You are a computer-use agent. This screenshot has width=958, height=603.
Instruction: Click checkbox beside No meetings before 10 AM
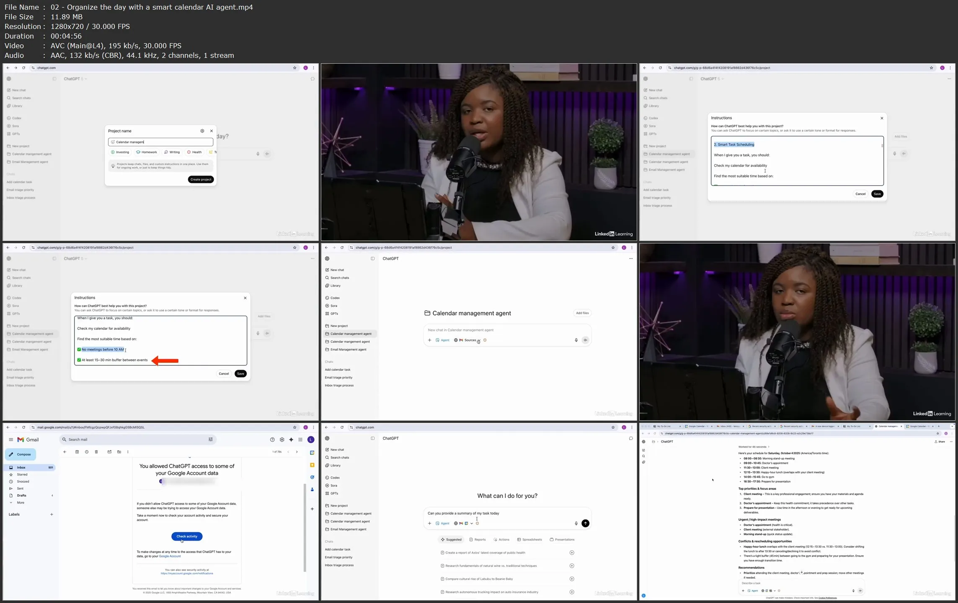79,349
